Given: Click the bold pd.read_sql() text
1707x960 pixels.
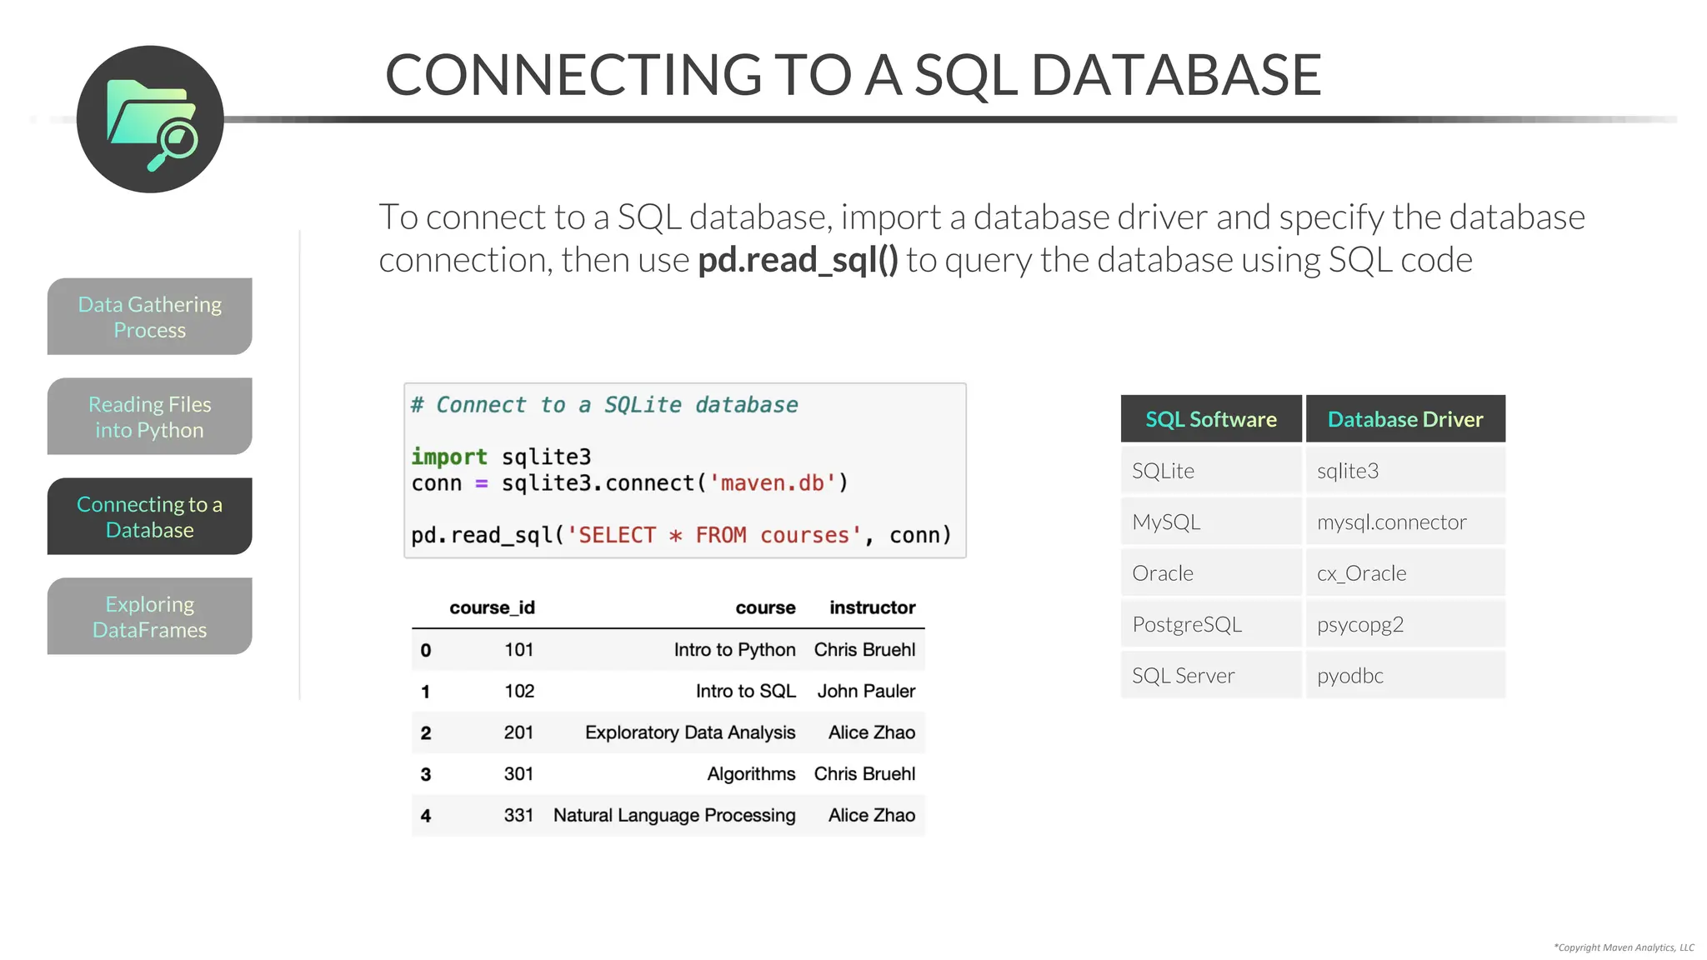Looking at the screenshot, I should click(798, 260).
